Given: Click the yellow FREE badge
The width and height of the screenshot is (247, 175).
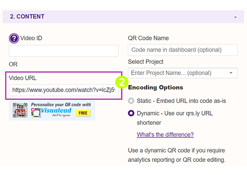Looking at the screenshot, I should point(83,113).
